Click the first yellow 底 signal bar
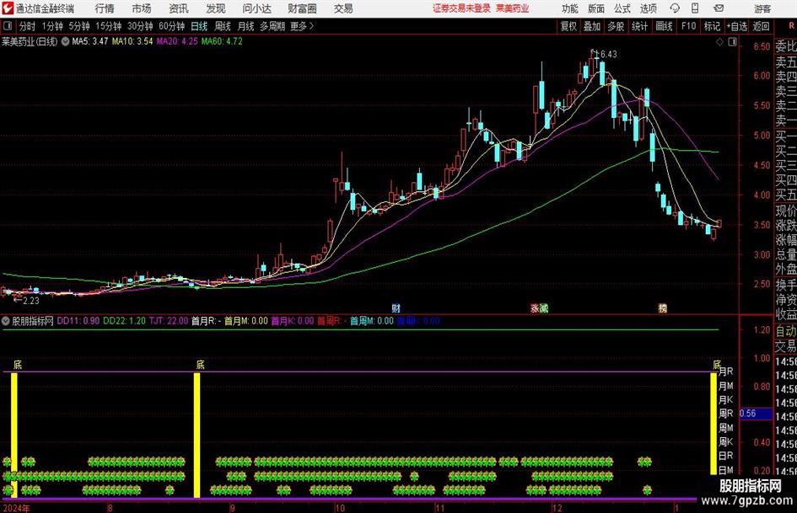The image size is (797, 513). (14, 435)
